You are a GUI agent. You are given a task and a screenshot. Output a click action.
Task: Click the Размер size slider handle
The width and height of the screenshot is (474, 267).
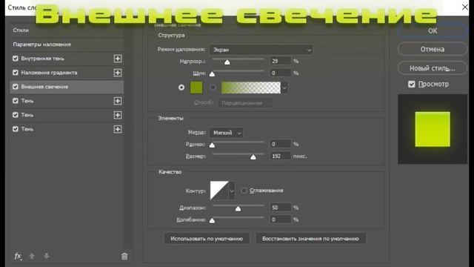pyautogui.click(x=253, y=157)
